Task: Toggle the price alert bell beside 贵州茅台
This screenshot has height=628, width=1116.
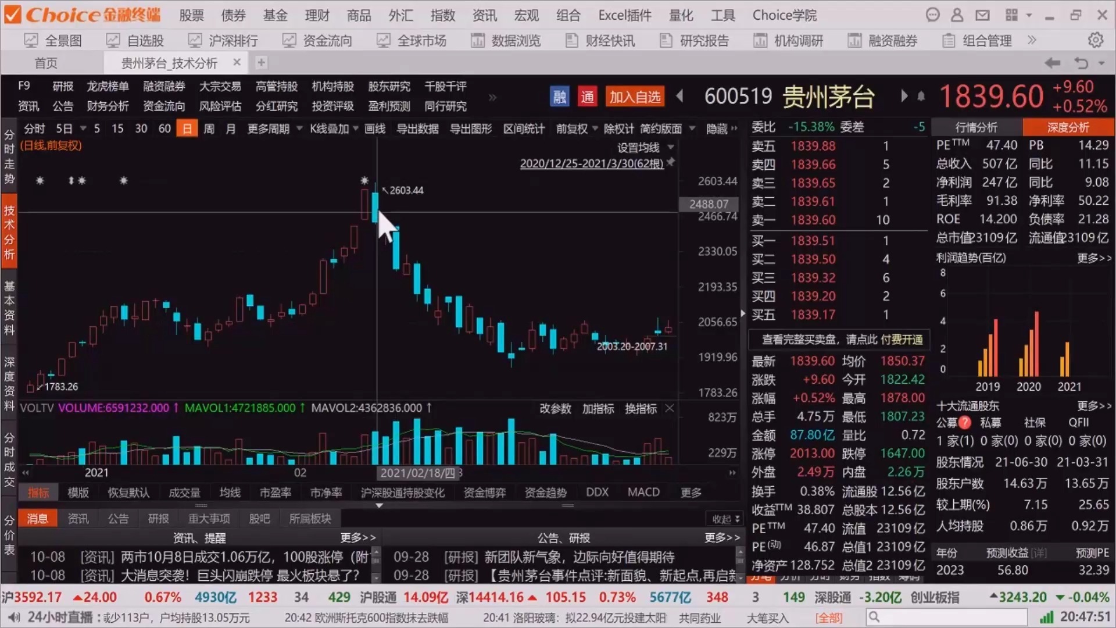Action: (x=920, y=97)
